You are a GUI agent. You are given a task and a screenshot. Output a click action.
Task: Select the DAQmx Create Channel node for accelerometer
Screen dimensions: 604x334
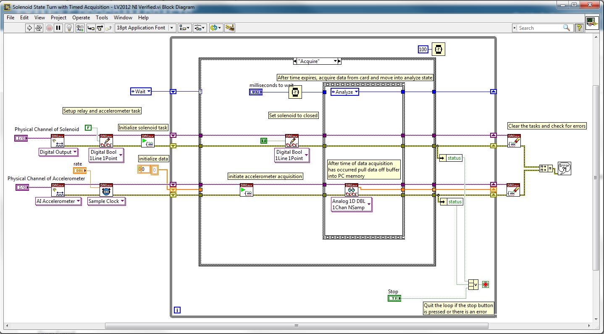58,190
